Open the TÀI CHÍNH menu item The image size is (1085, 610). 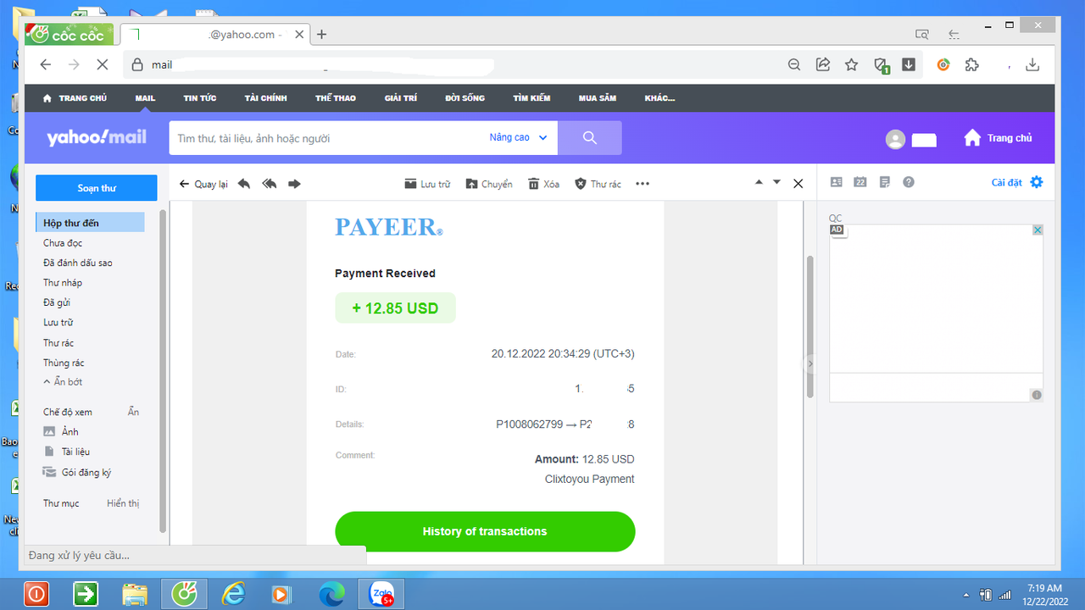pyautogui.click(x=266, y=98)
